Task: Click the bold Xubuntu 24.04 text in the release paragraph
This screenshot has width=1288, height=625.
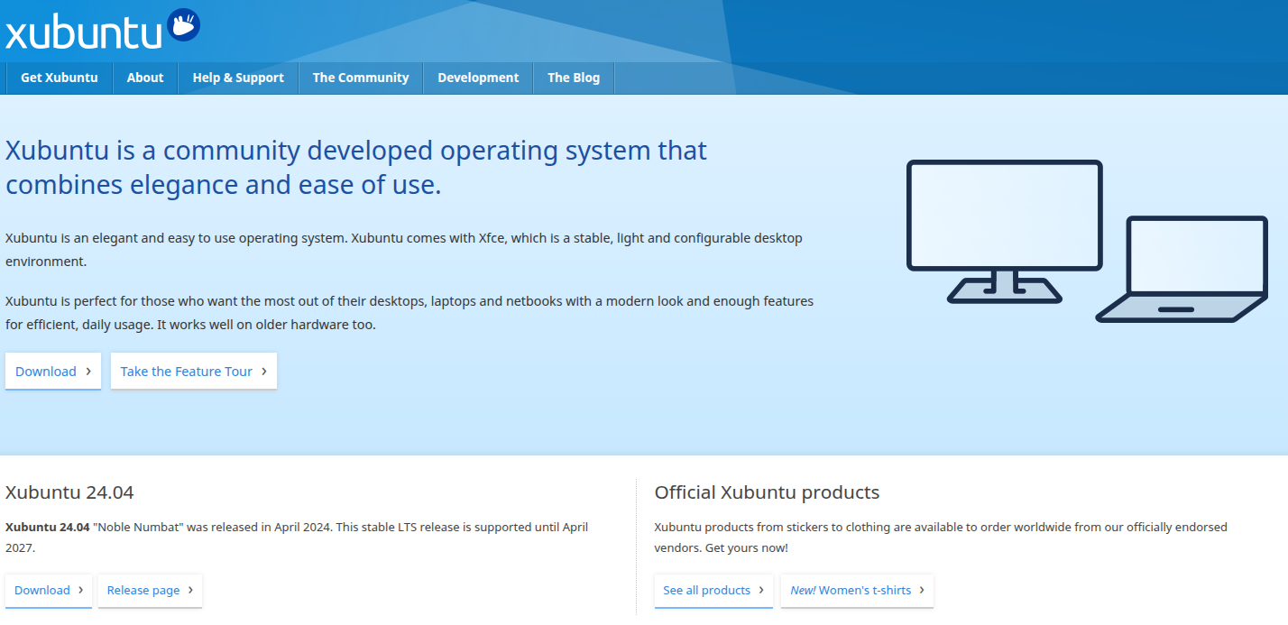Action: point(48,527)
